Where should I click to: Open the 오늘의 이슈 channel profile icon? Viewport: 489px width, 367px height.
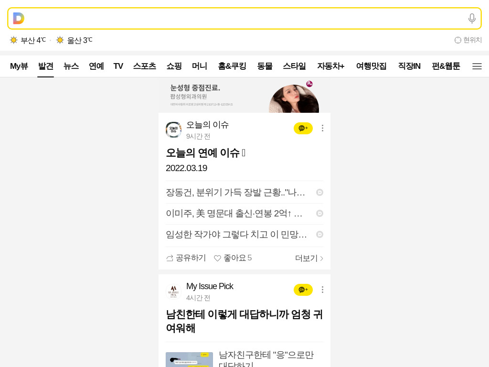[173, 130]
